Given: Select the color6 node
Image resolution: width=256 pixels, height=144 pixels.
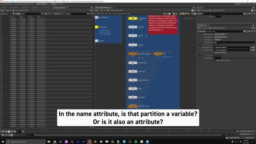Looking at the screenshot, I should click(x=133, y=36).
